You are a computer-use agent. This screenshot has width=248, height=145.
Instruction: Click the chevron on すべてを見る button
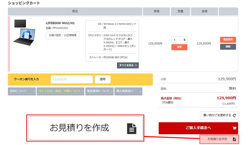pos(136,65)
